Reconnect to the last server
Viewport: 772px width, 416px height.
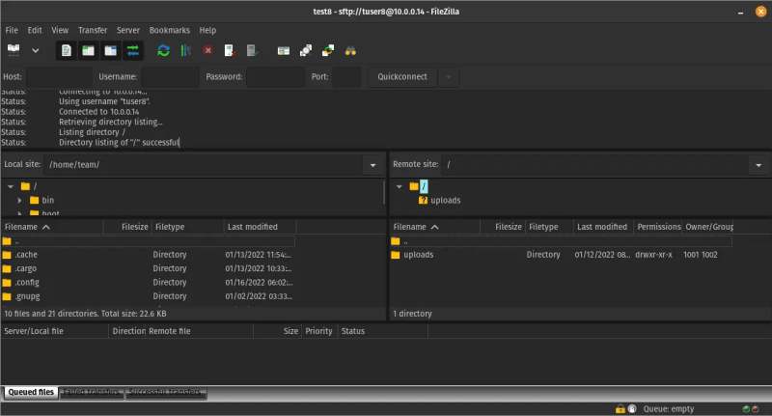point(252,50)
